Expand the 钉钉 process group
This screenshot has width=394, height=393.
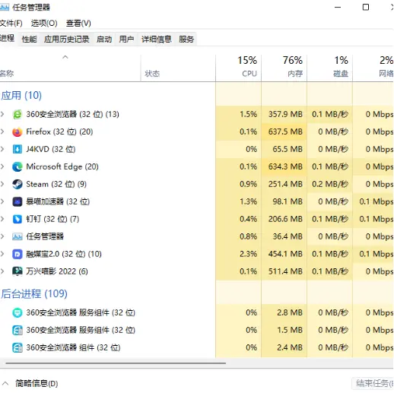pyautogui.click(x=2, y=219)
